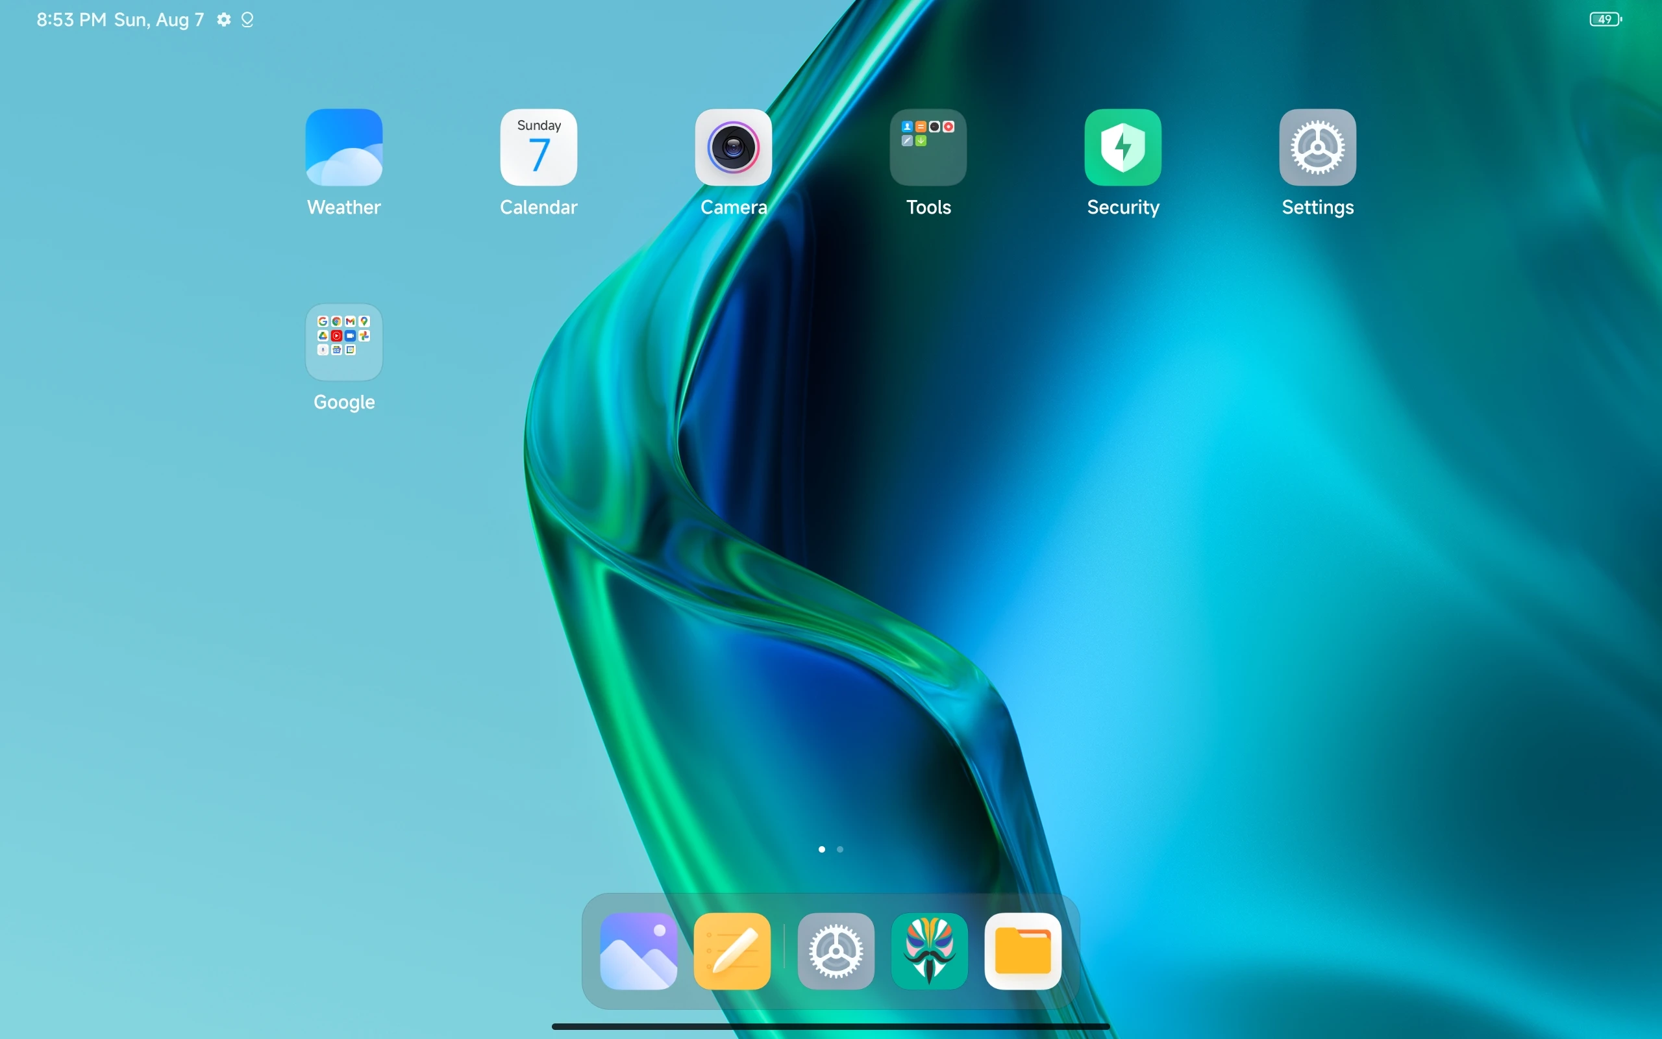Open the Calendar app showing Sunday 7
Screen dimensions: 1662x1039
tap(538, 147)
